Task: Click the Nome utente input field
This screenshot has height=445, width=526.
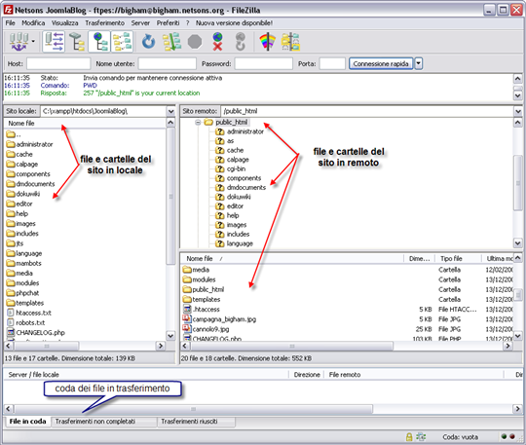Action: pos(168,63)
